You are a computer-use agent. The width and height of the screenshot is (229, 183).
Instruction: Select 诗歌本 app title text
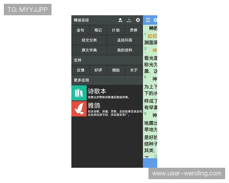click(97, 91)
